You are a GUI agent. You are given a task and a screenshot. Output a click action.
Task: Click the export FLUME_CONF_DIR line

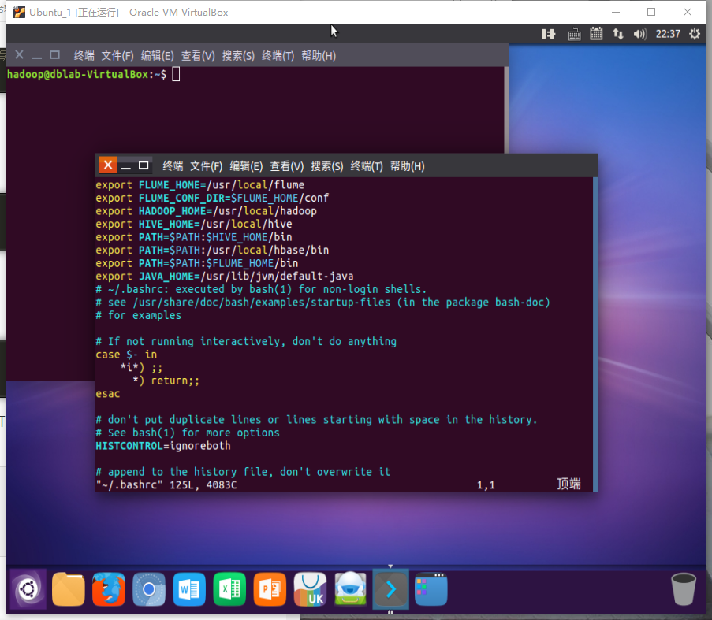click(x=212, y=199)
